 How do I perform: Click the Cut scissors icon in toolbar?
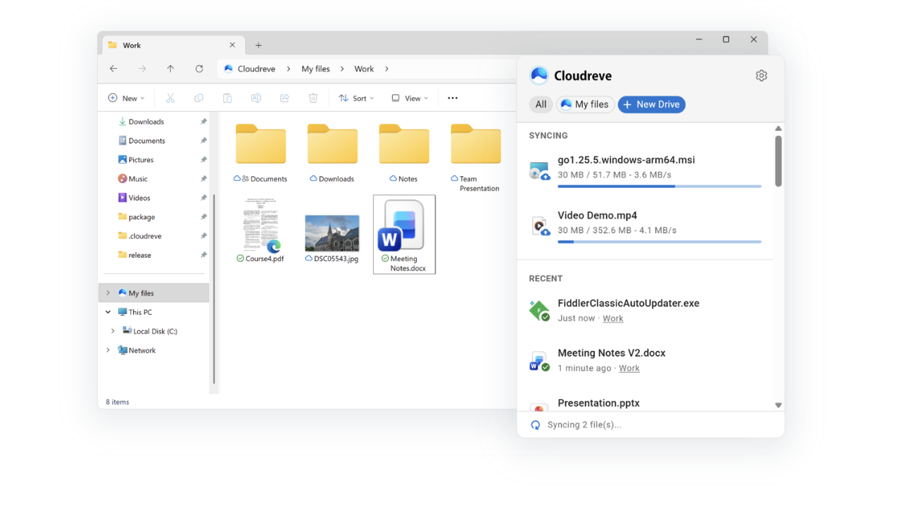click(x=170, y=98)
